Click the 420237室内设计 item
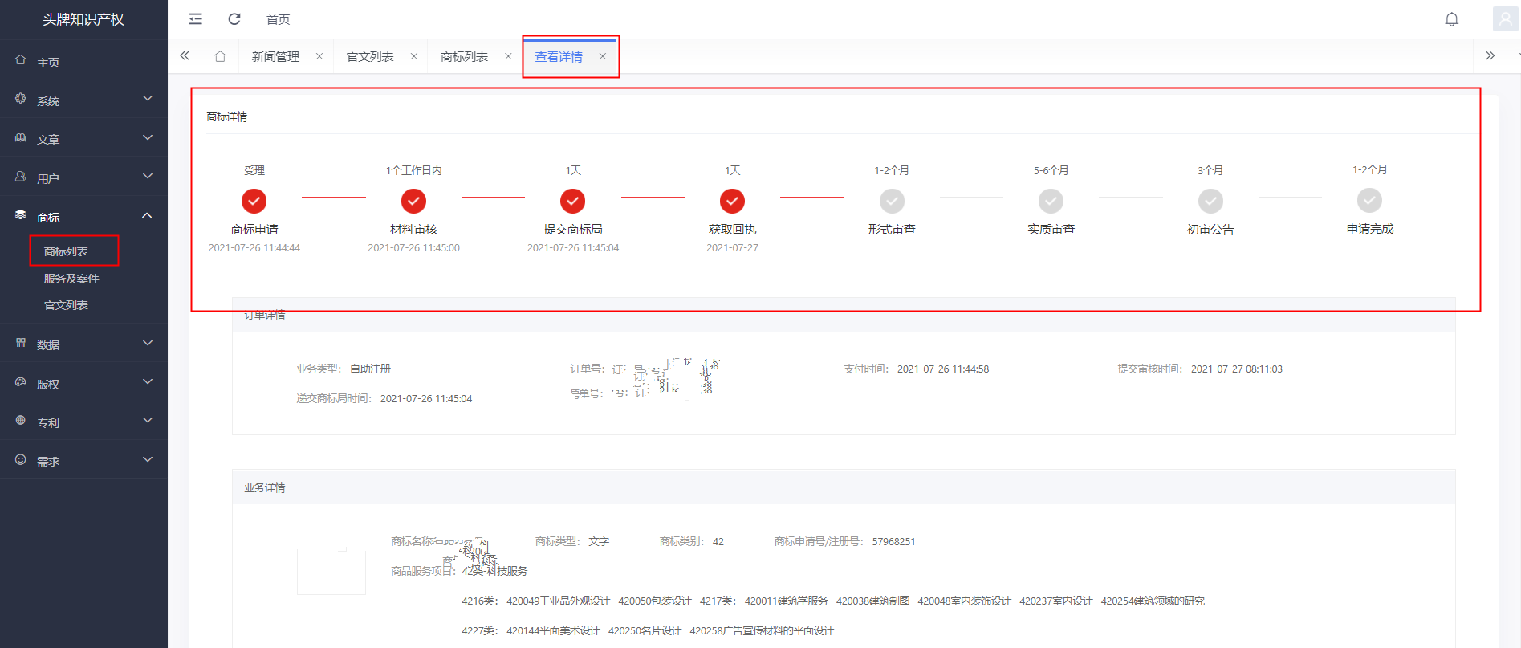The height and width of the screenshot is (648, 1521). coord(1056,601)
